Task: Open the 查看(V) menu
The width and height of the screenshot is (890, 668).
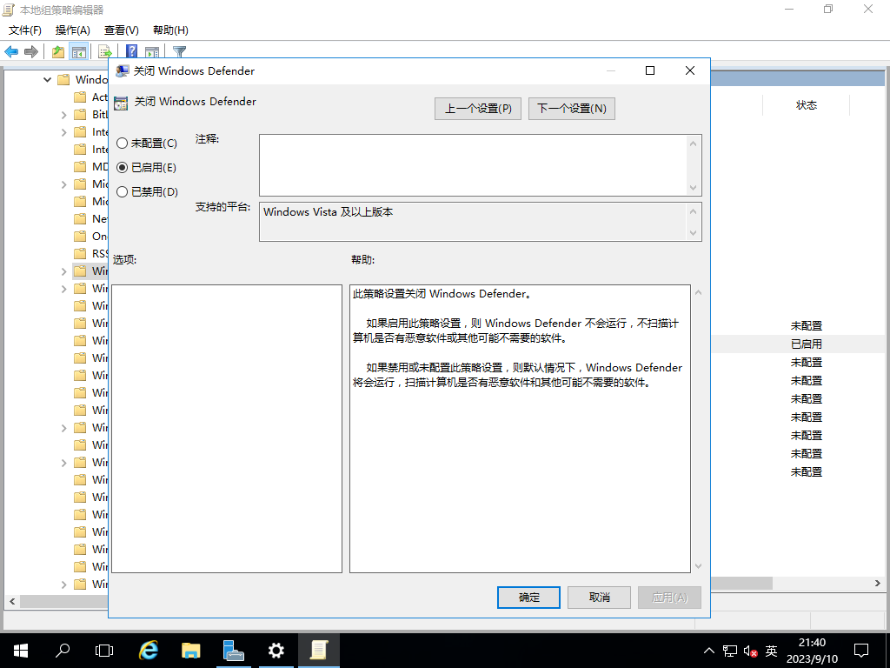Action: coord(122,30)
